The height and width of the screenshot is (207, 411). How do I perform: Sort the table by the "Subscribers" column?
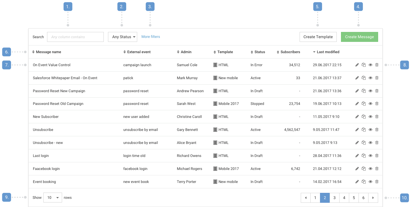pyautogui.click(x=288, y=52)
